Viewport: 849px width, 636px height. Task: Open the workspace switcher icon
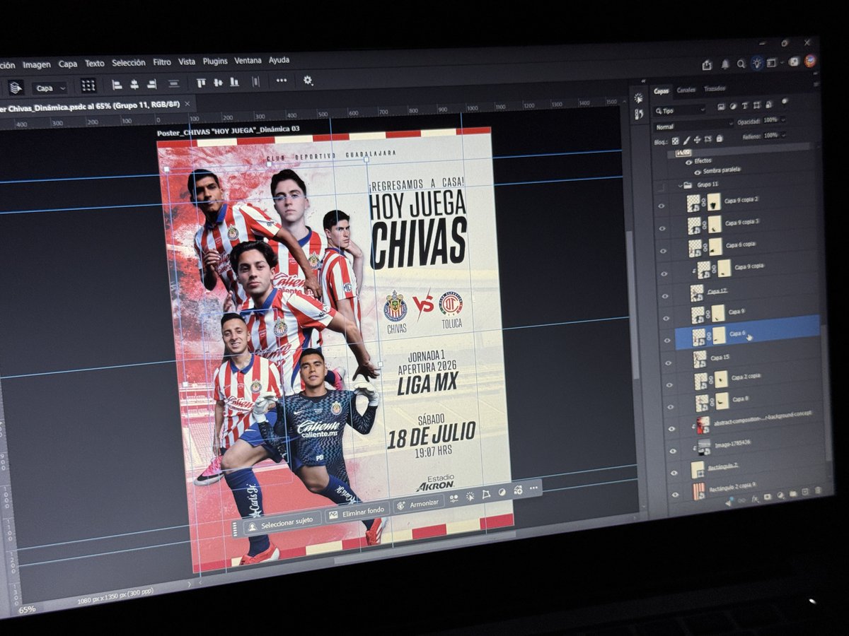772,63
